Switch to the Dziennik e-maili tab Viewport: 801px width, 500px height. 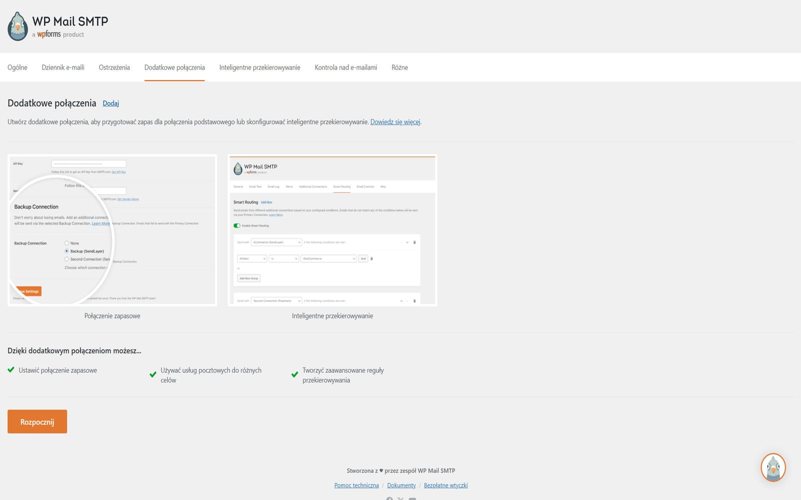[63, 67]
